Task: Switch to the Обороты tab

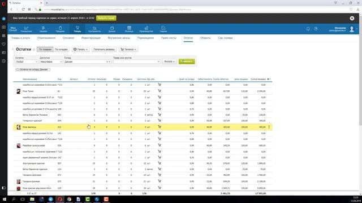Action: point(205,38)
